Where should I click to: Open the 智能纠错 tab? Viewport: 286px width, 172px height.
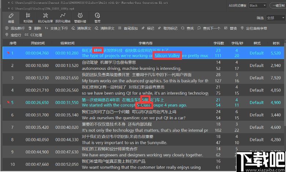(80, 18)
